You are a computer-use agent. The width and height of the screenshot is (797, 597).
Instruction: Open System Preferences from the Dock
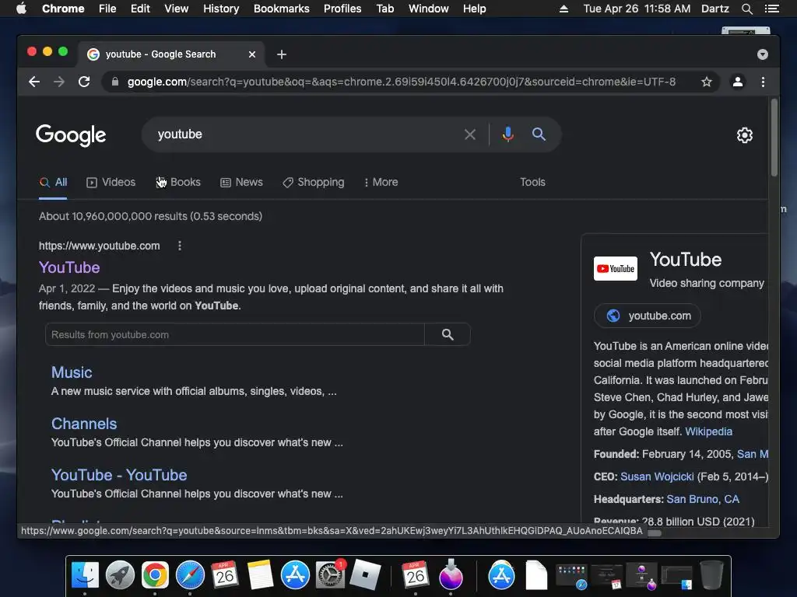coord(330,574)
